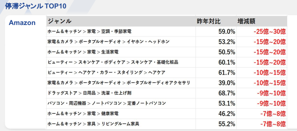Click the 昨年対比 column header
Viewport: 297px width, 131px height.
click(209, 21)
